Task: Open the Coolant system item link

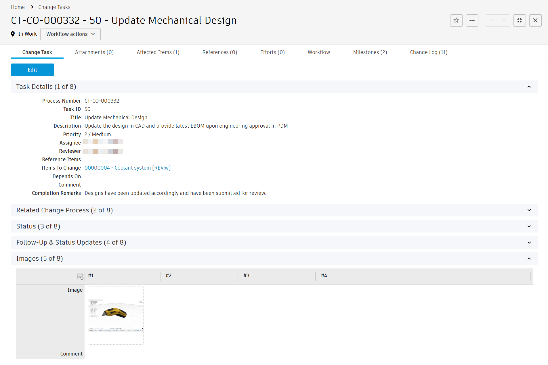Action: [127, 168]
